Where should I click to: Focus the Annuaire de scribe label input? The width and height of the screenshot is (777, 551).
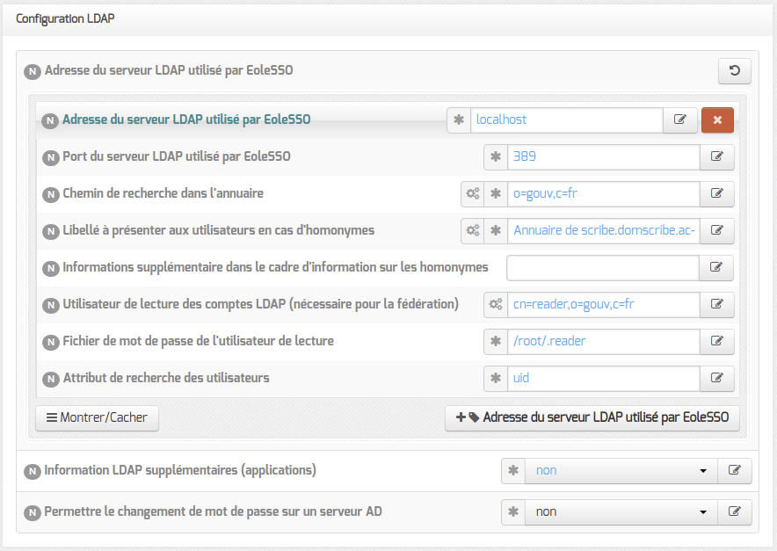point(604,231)
